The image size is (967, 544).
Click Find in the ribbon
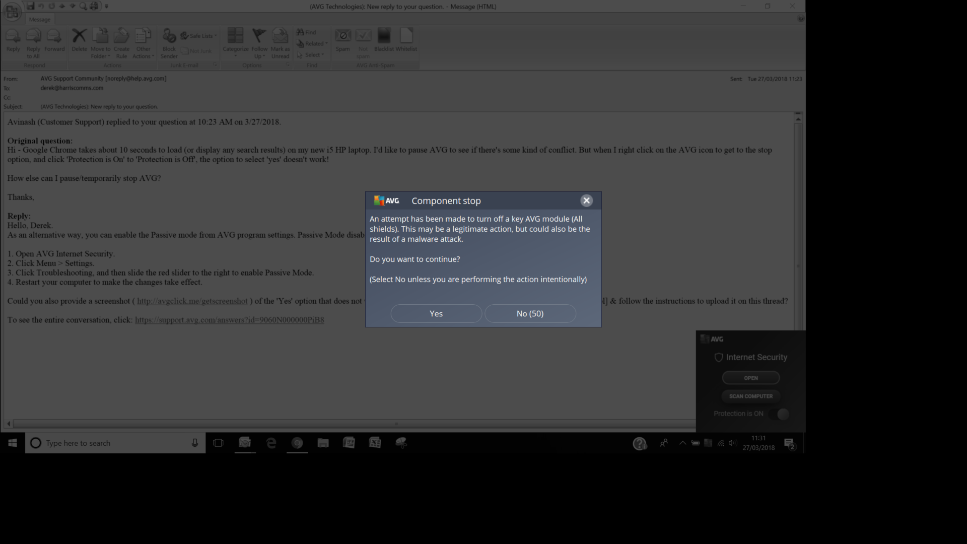pyautogui.click(x=306, y=32)
